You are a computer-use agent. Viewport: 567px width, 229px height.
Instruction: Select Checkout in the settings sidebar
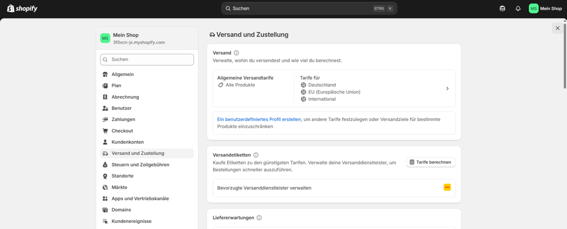coord(122,131)
